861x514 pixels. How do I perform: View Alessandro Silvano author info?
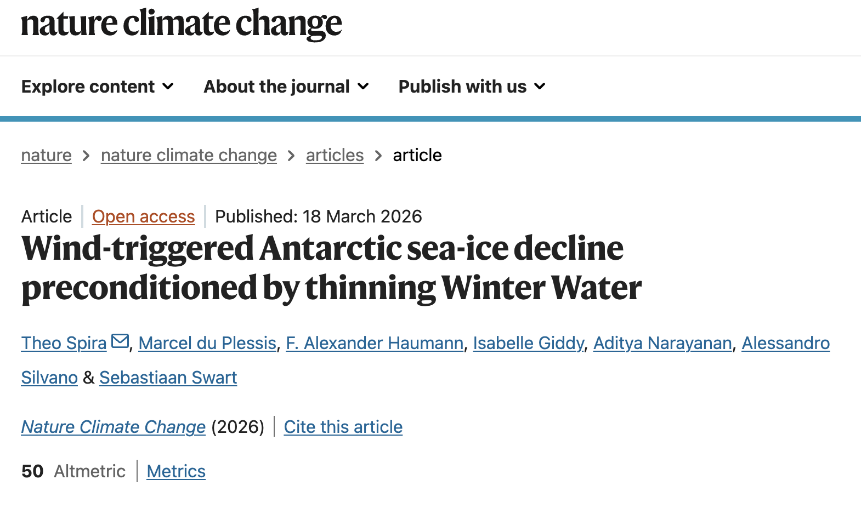785,343
